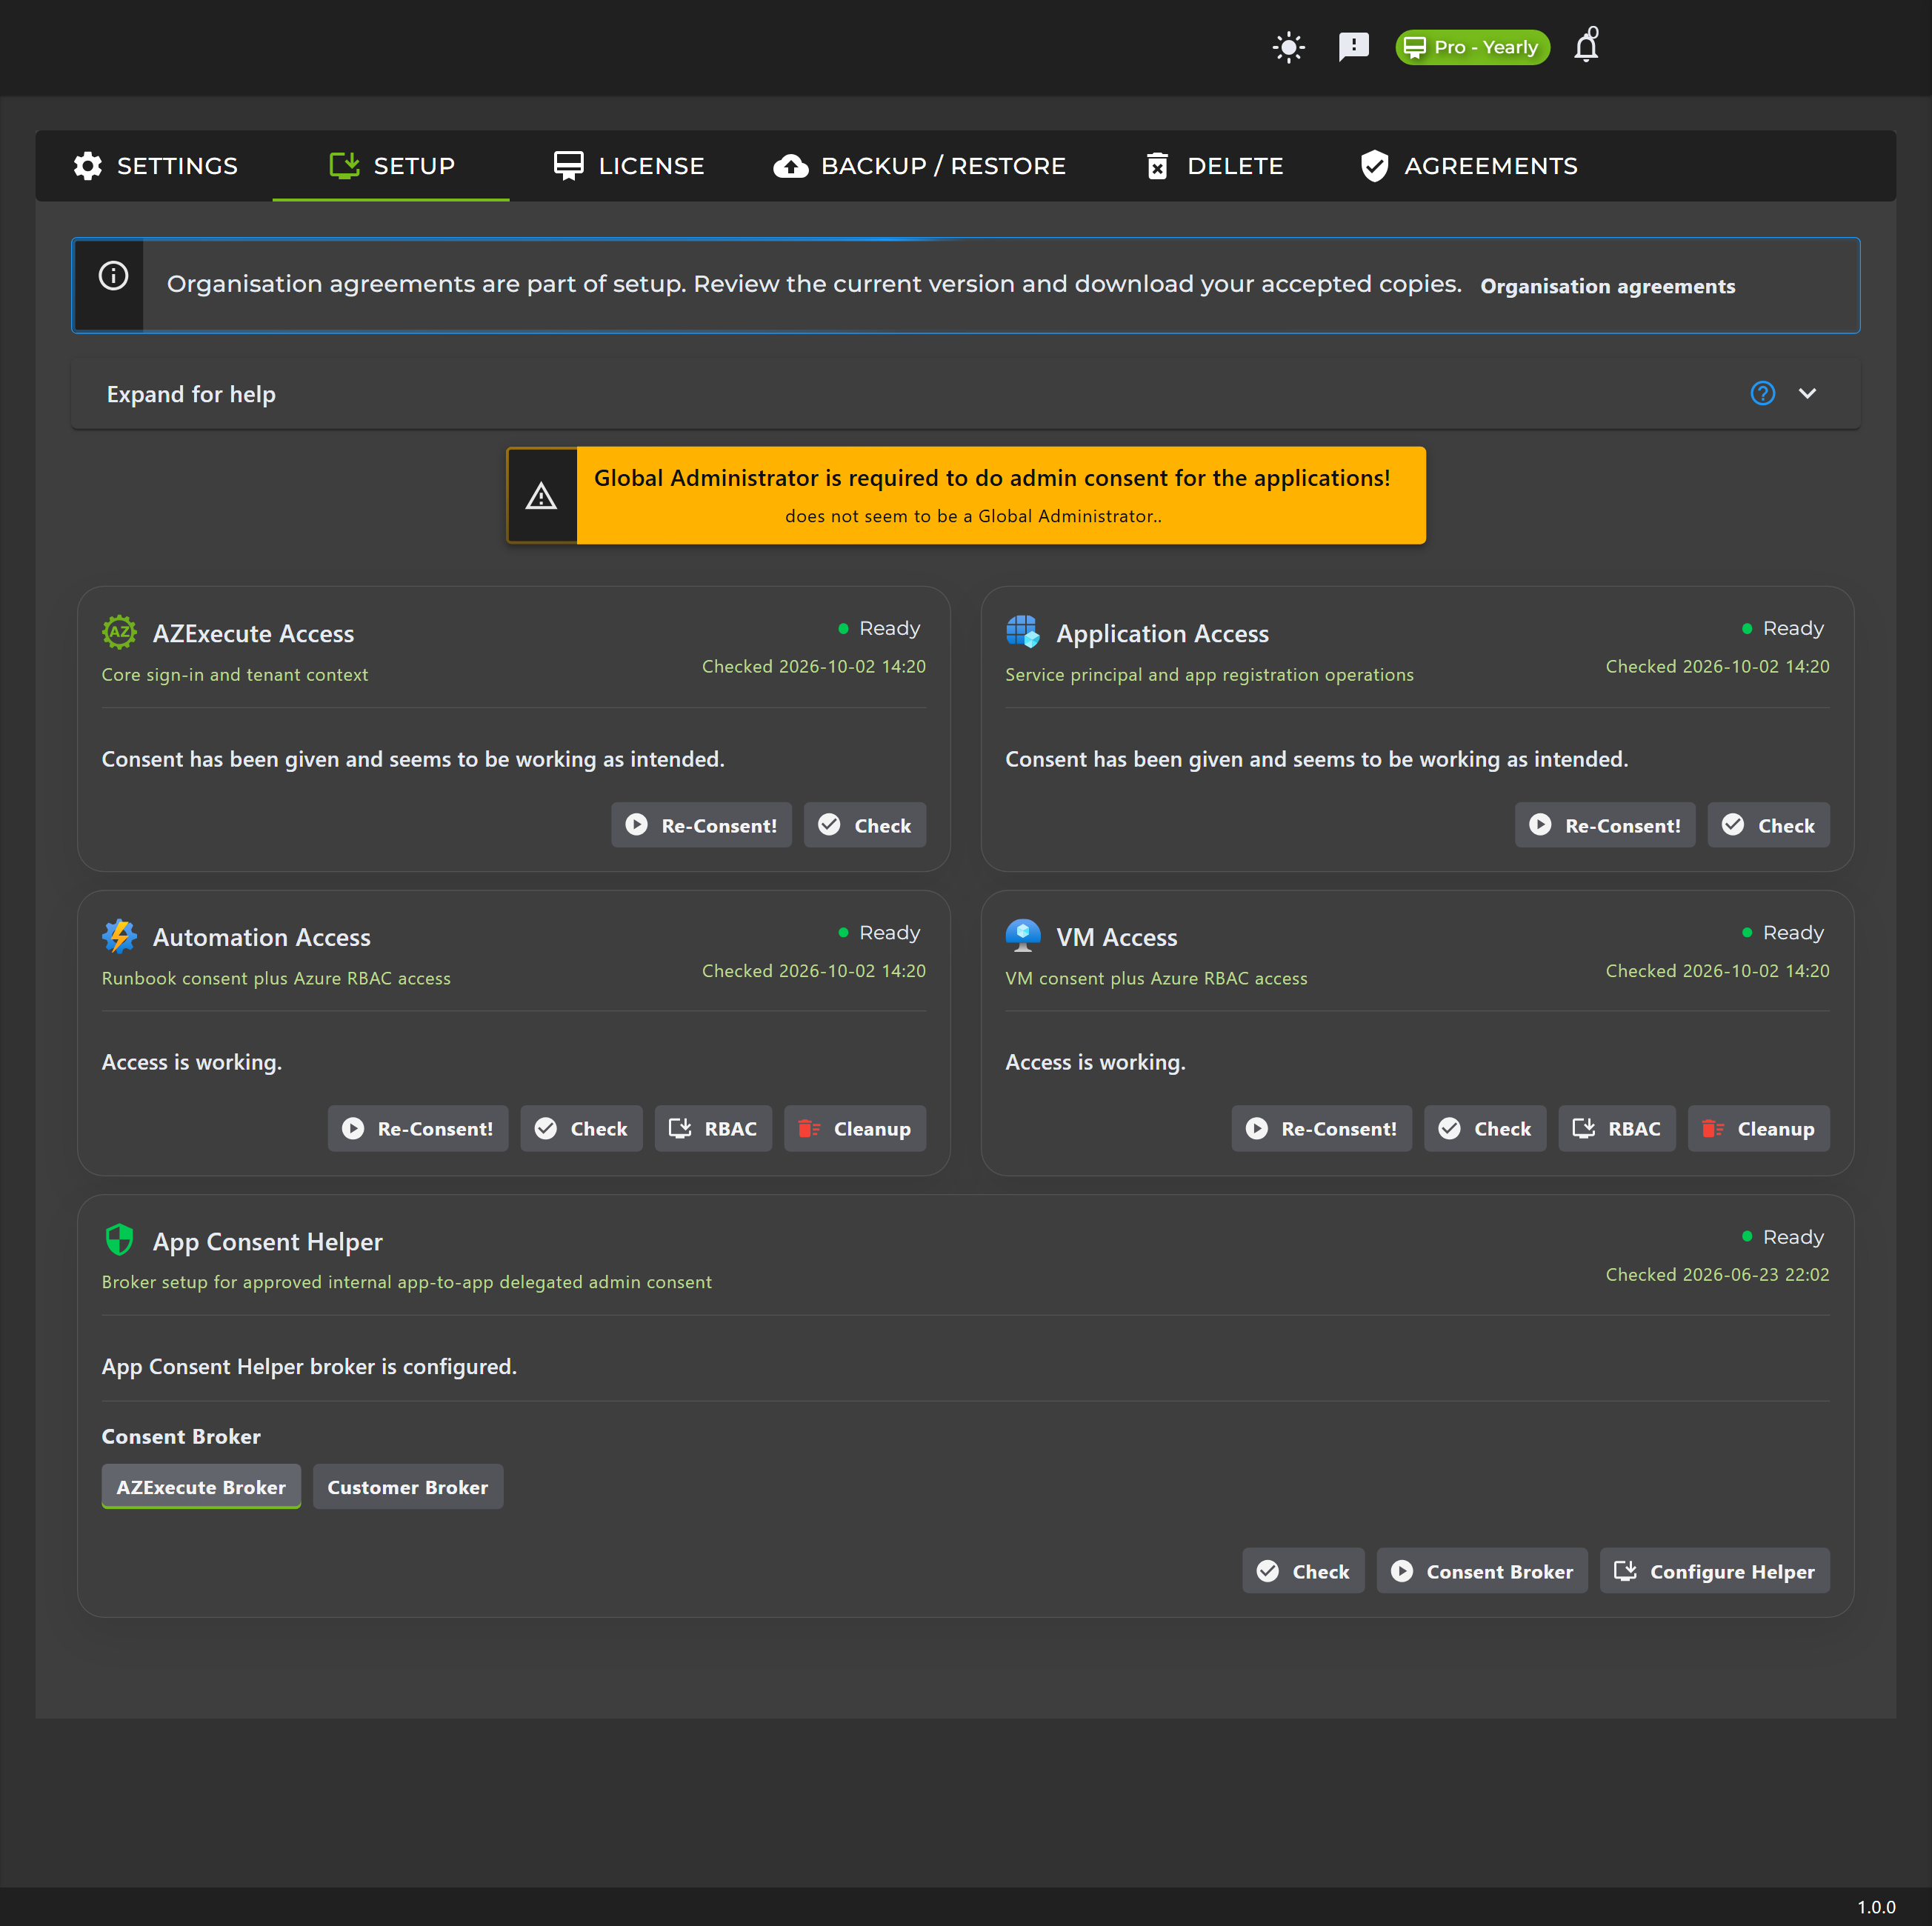Viewport: 1932px width, 1926px height.
Task: Click the blue help question mark icon
Action: click(x=1762, y=394)
